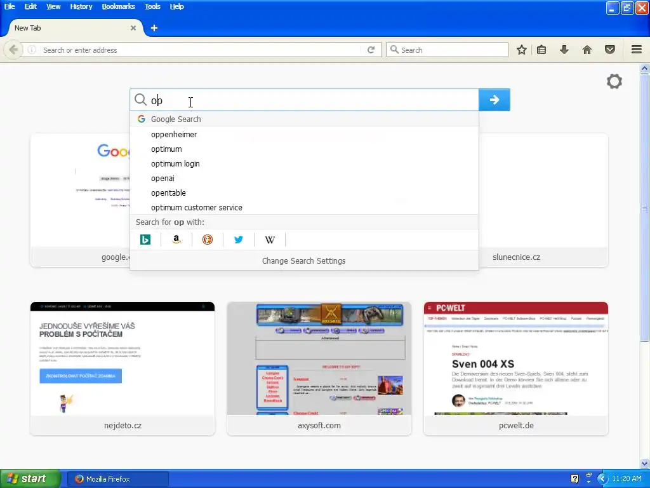
Task: Click the back navigation arrow
Action: [13, 50]
